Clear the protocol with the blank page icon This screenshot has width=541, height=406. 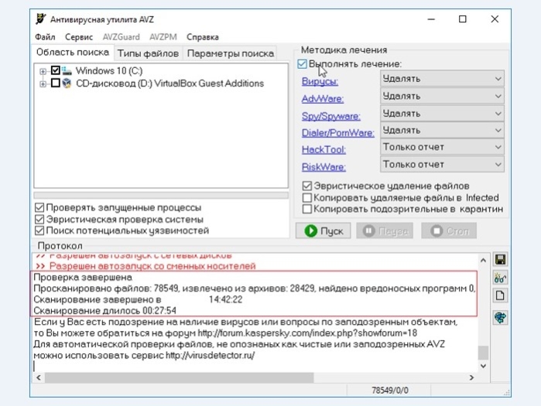coord(500,295)
